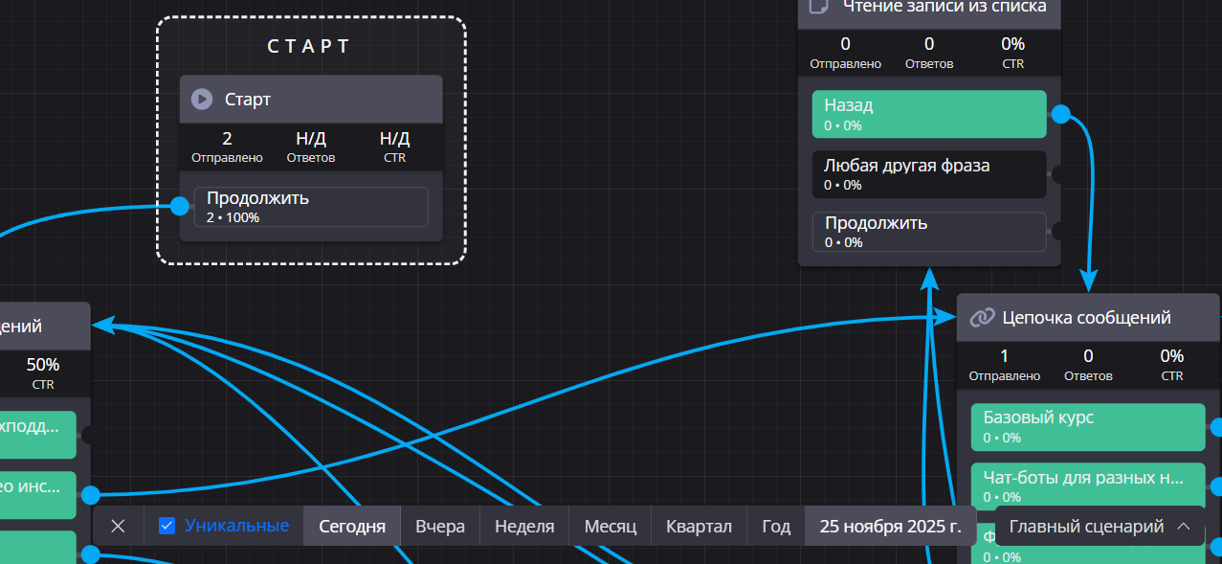Click the note icon of Чтение записи из списка
1222x564 pixels.
pos(818,7)
